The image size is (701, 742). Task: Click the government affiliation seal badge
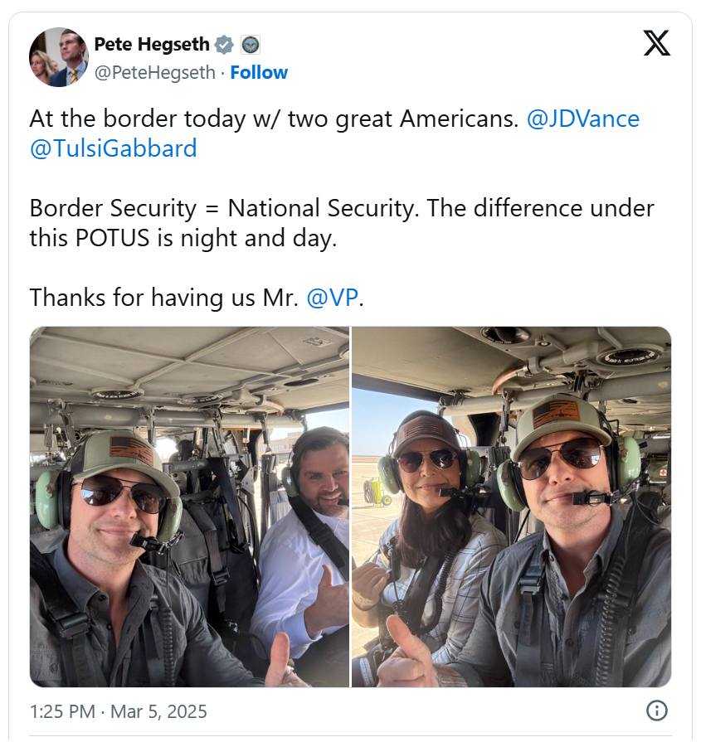(251, 45)
